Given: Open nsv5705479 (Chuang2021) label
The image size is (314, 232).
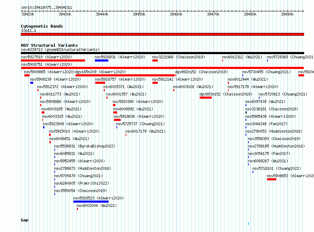Looking at the screenshot, I should tap(78, 176).
